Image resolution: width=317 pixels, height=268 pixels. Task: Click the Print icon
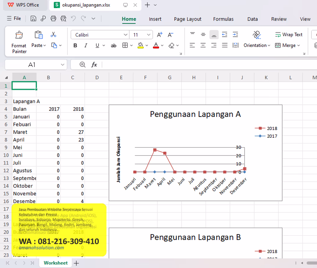[x=53, y=19]
